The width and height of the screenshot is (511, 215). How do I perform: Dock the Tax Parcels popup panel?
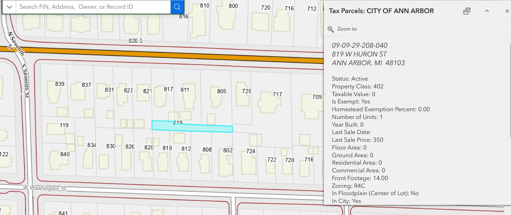point(467,11)
